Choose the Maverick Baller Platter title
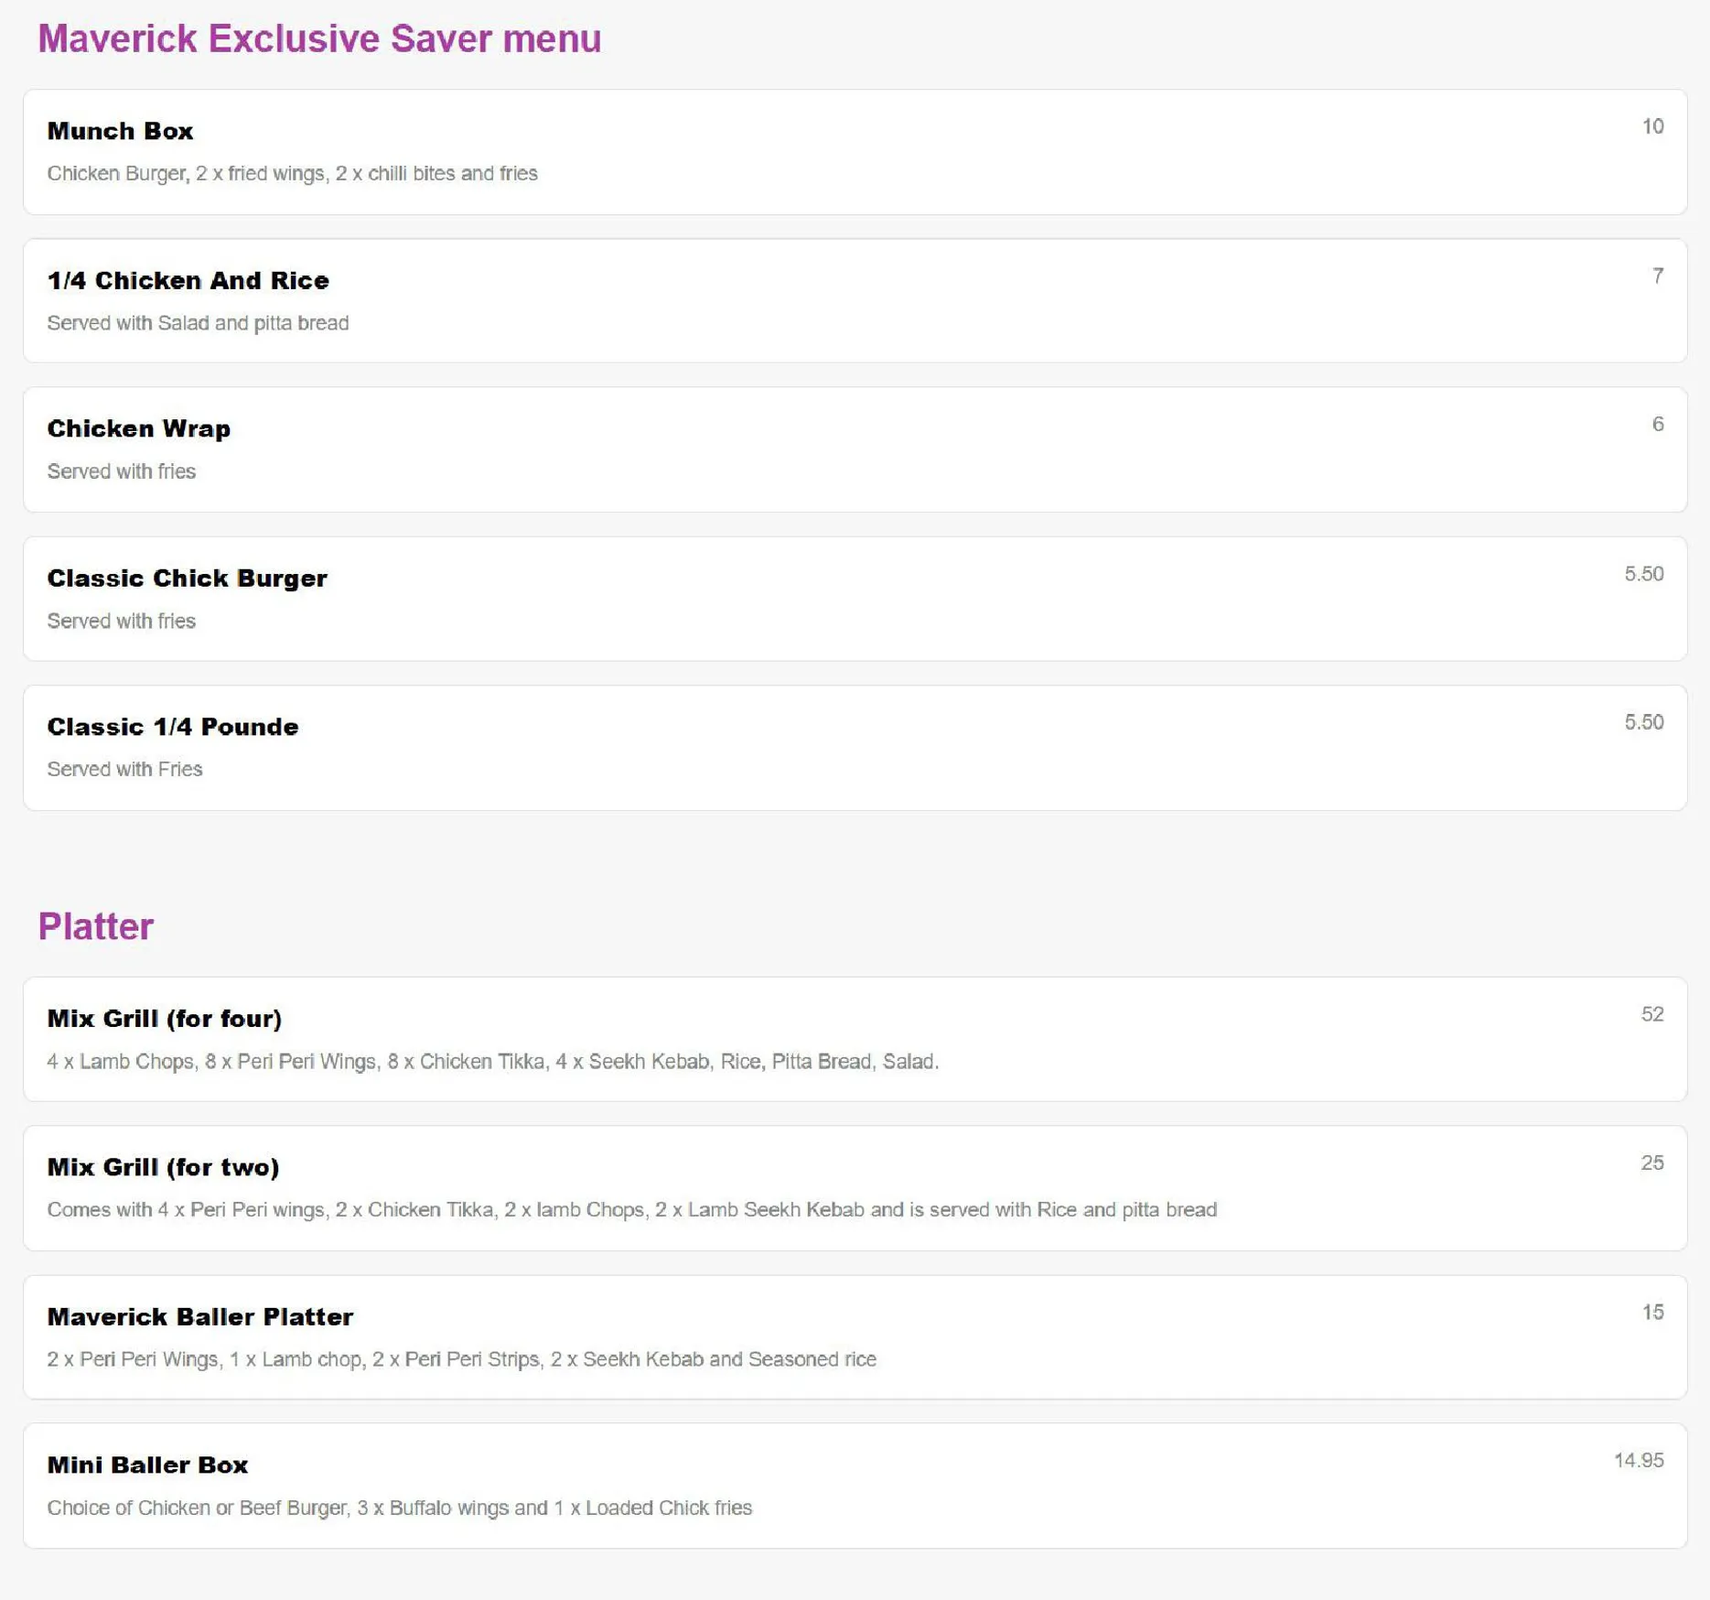This screenshot has width=1710, height=1600. 199,1316
